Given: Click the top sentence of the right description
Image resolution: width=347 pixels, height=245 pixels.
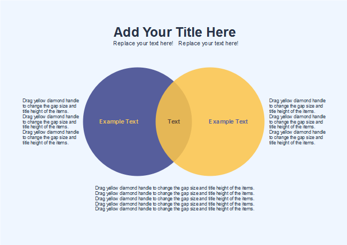Looking at the screenshot, I should (297, 105).
